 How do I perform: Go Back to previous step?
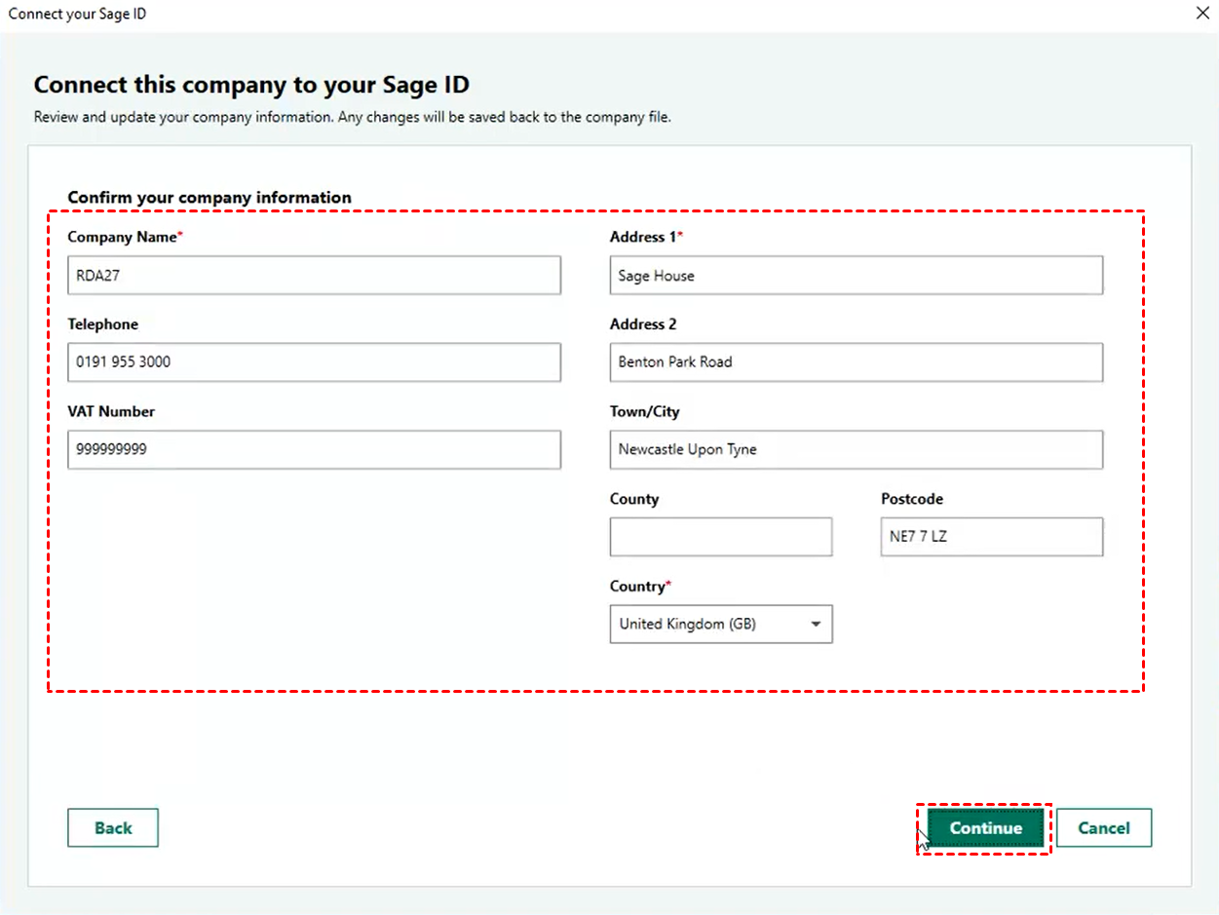(113, 828)
